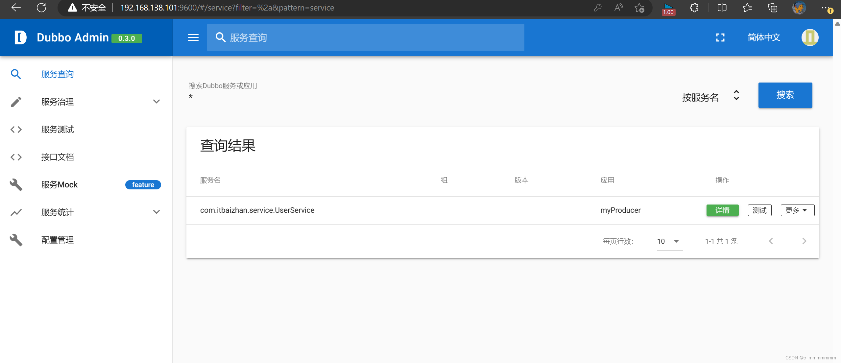
Task: Click the Dubbo Admin logo icon
Action: (20, 37)
